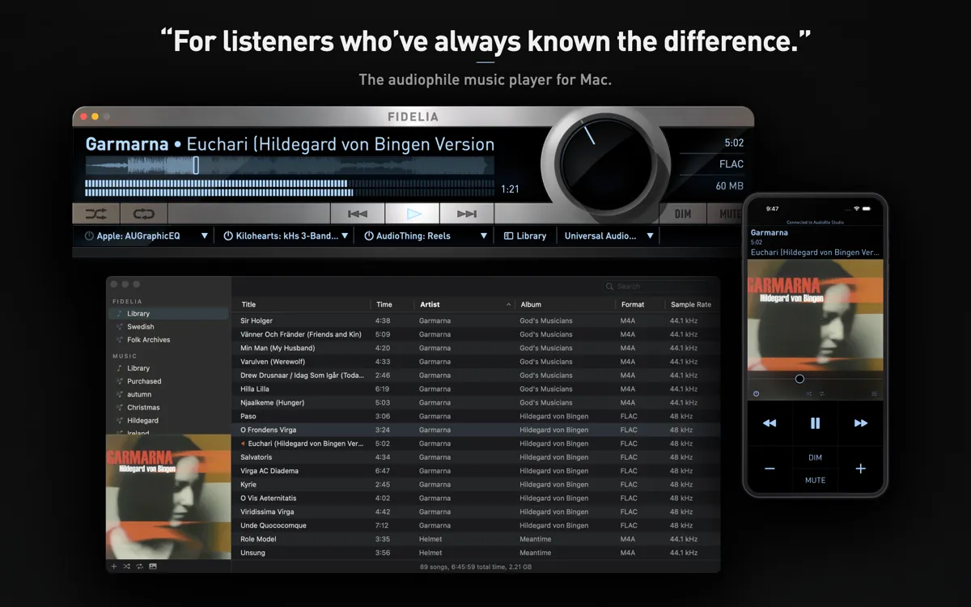The width and height of the screenshot is (971, 607).
Task: Toggle power for Apple: AUGraphicEQ effect
Action: (x=89, y=236)
